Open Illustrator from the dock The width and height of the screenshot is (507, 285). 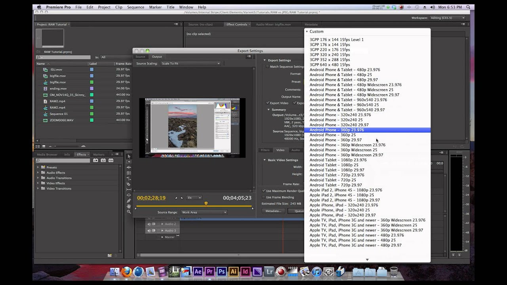pyautogui.click(x=234, y=272)
